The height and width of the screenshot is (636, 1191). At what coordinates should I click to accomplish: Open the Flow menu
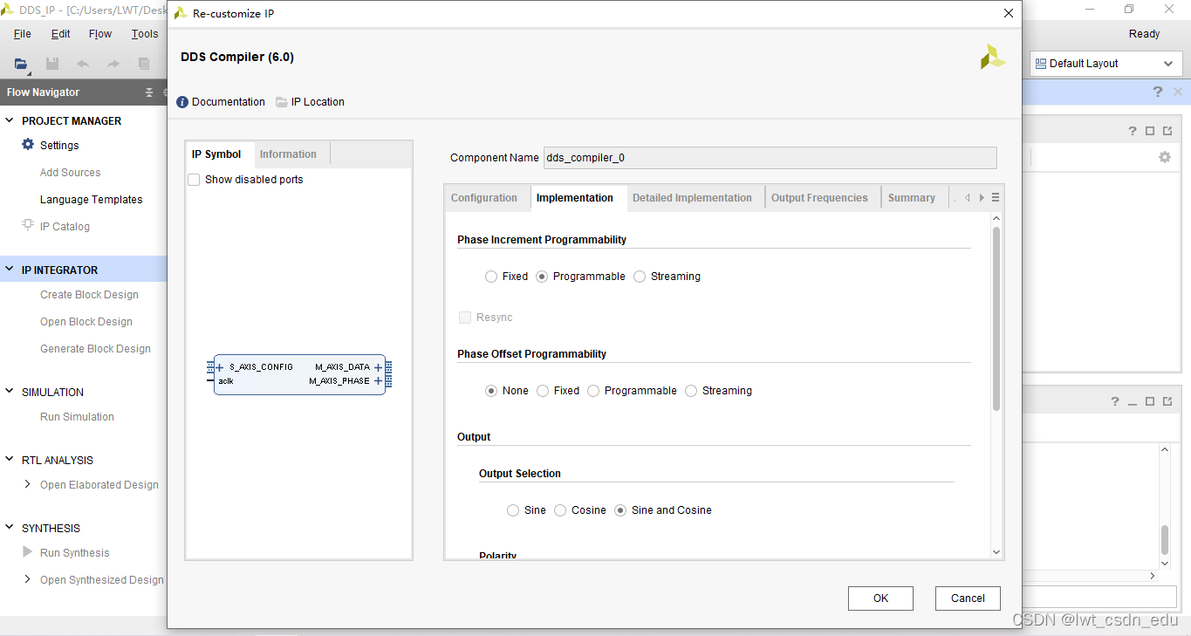click(x=100, y=34)
